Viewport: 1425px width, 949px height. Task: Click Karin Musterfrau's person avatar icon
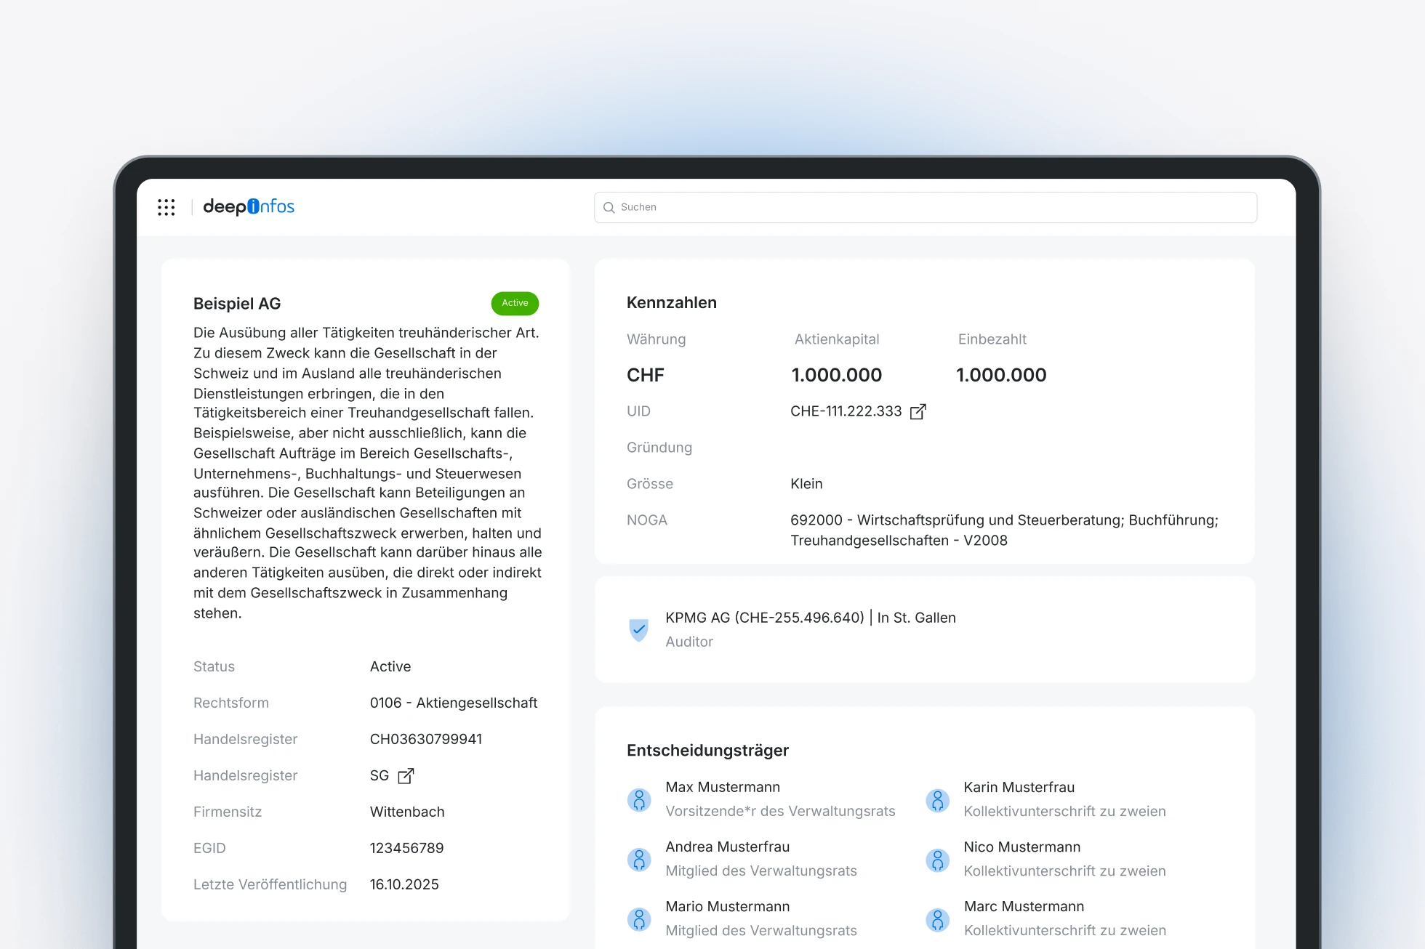(x=937, y=800)
